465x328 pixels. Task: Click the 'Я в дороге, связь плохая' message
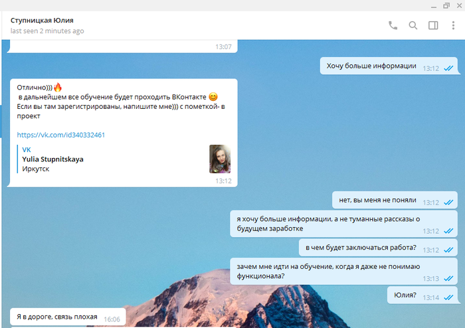coord(57,317)
